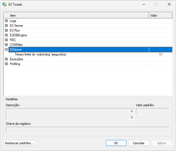Select the watchdog timeout setting row
Image resolution: width=176 pixels, height=151 pixels.
[x=40, y=54]
